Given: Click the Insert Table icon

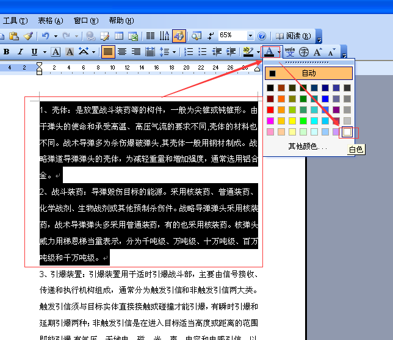Looking at the screenshot, I should [x=119, y=36].
